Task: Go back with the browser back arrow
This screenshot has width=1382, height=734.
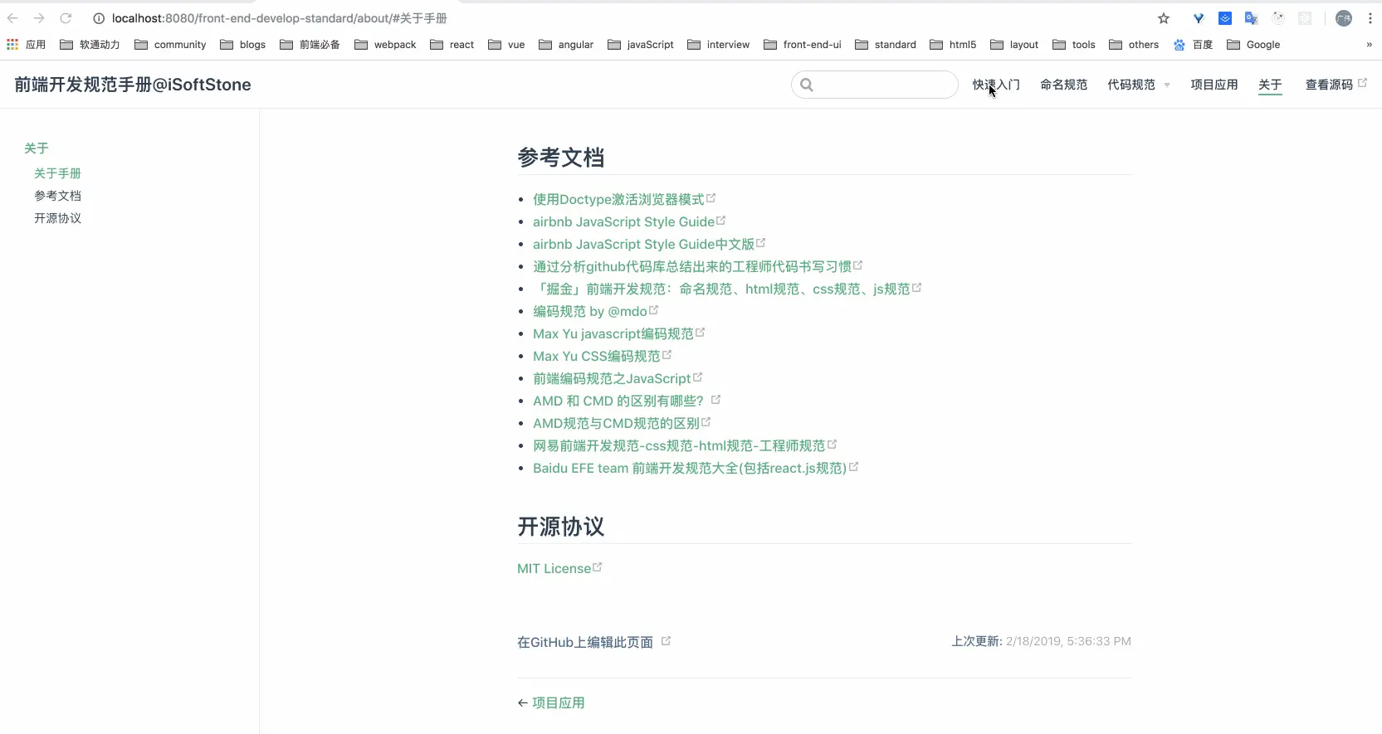Action: coord(12,18)
